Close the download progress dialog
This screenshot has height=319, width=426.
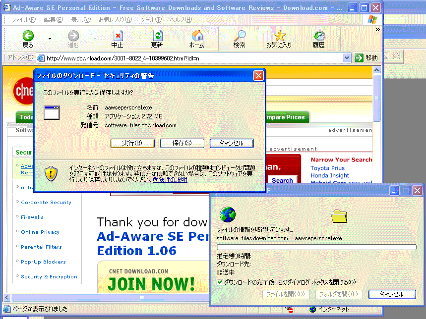point(417,190)
